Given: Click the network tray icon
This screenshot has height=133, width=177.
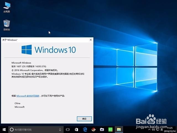Looking at the screenshot, I should click(x=158, y=130).
